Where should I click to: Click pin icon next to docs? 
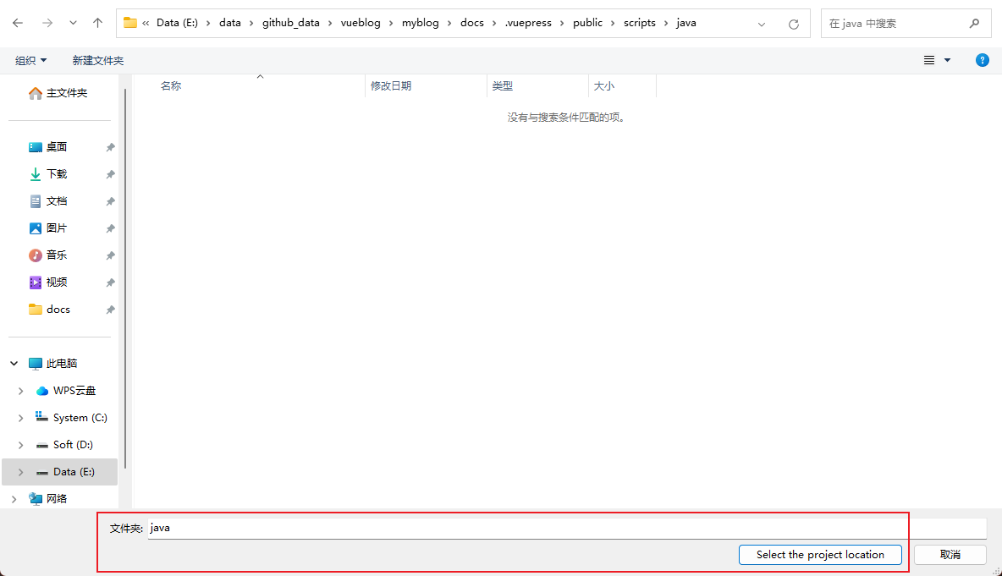pos(110,310)
